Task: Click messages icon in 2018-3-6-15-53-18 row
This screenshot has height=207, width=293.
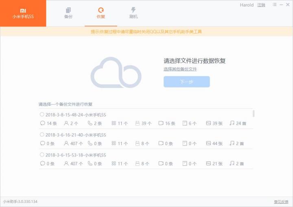Action: 43,163
